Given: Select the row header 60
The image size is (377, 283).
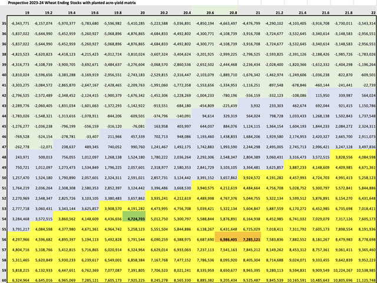Looking at the screenshot, I should point(4,272).
